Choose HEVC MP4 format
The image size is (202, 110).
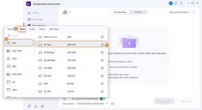point(19,51)
